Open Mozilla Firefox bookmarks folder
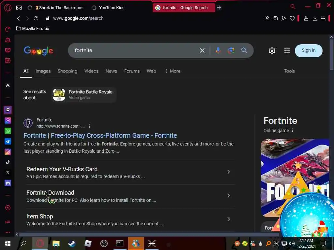Screen dimensions: 334x250 33,29
